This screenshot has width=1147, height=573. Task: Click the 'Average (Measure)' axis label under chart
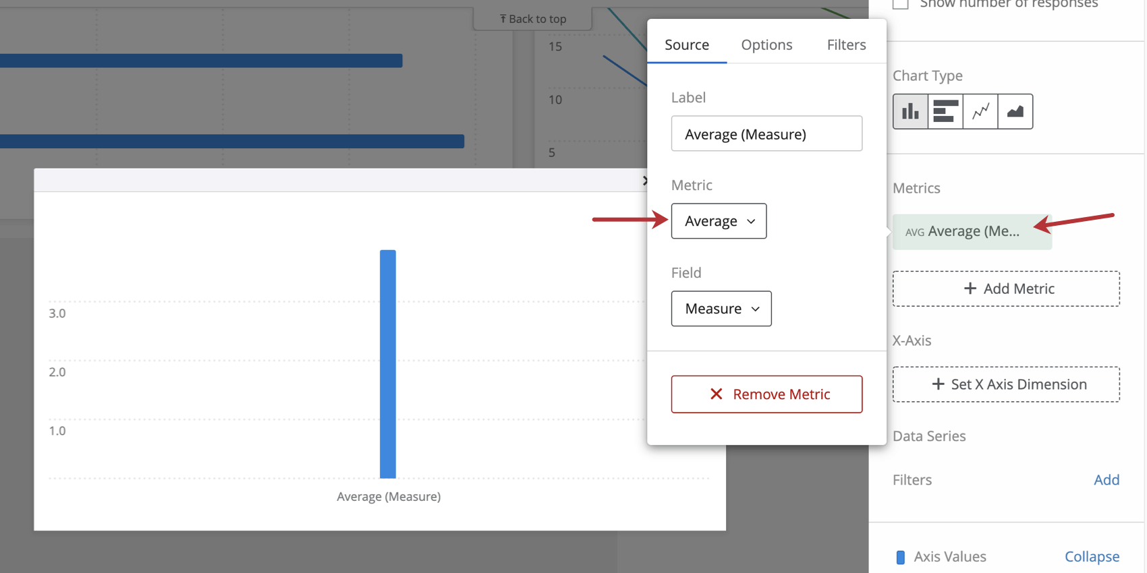(x=389, y=497)
